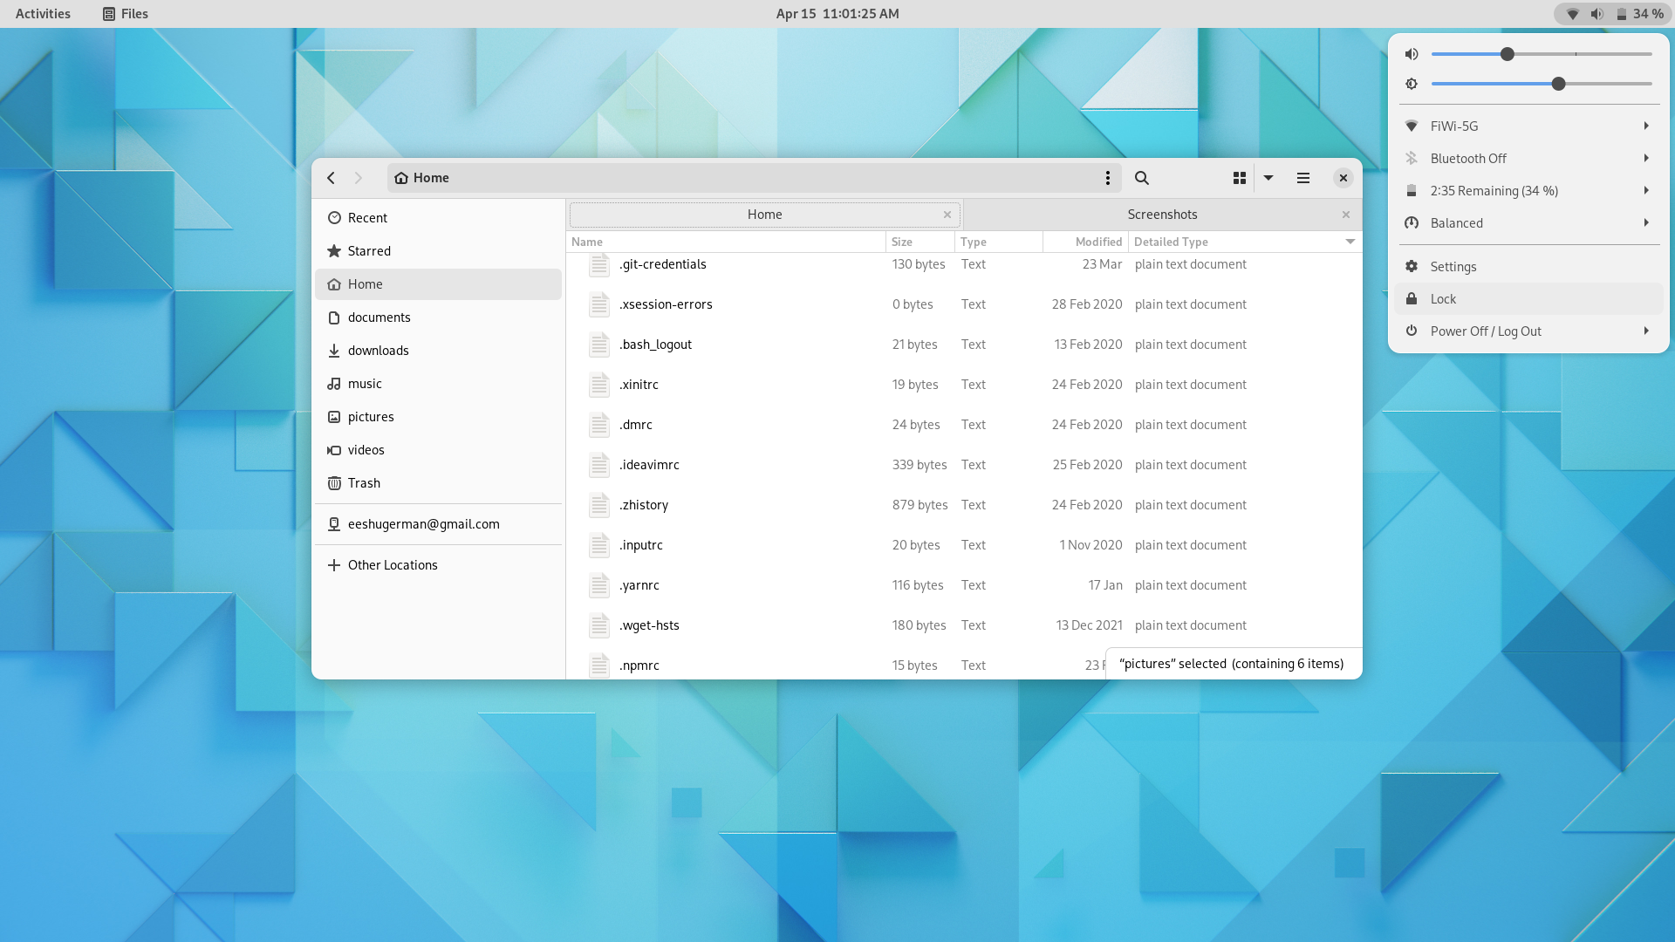Select the Screenshots tab in file browser
1675x942 pixels.
coord(1161,214)
